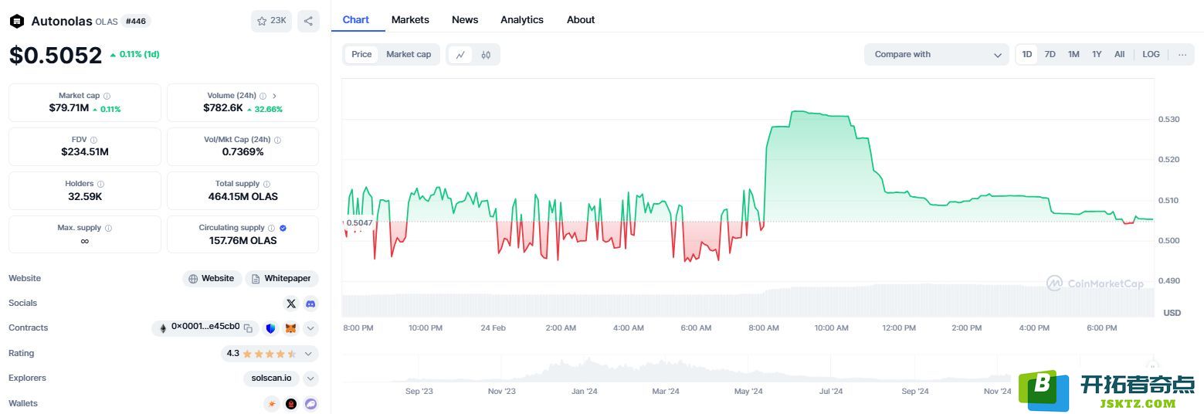Click the 157.76M OLAS circulating supply value
The width and height of the screenshot is (1204, 414).
click(x=243, y=240)
